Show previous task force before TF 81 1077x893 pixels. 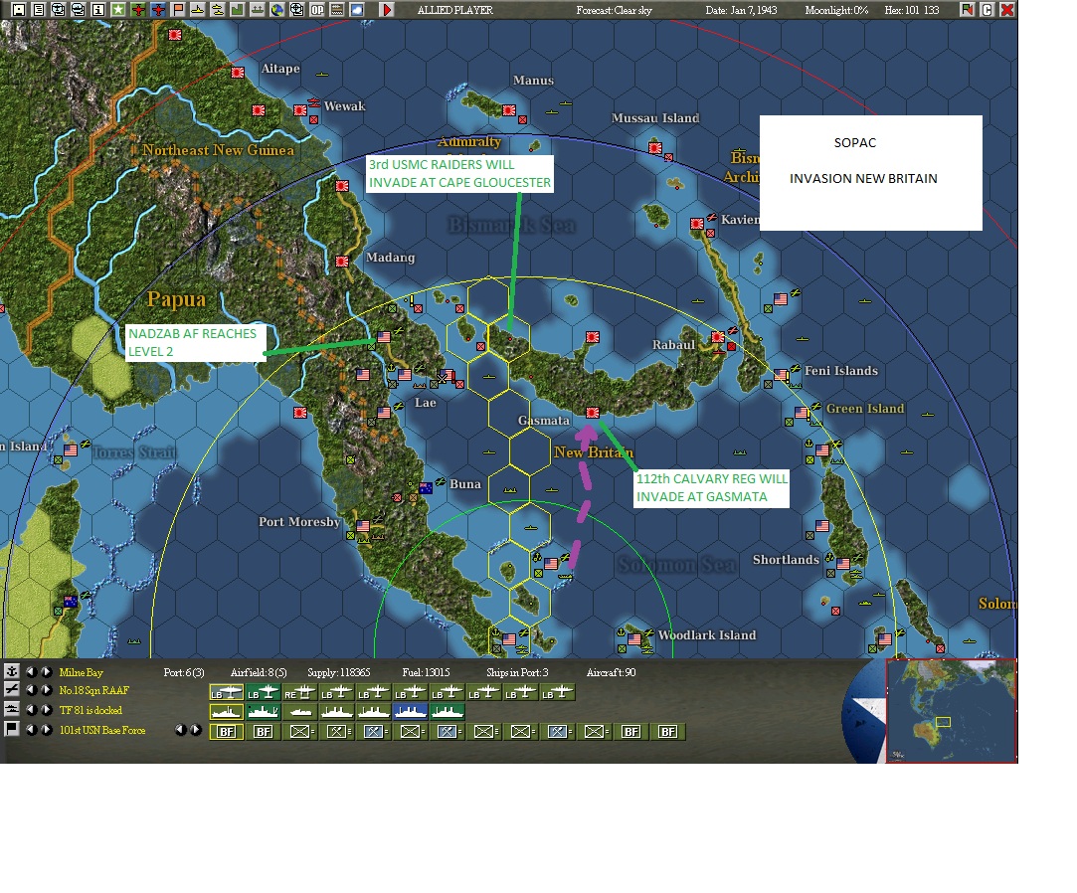click(x=32, y=710)
